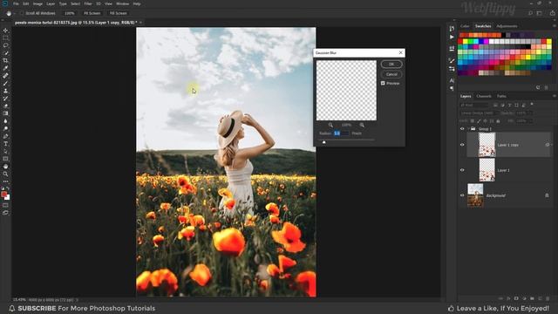The image size is (558, 314).
Task: Select the History Brush tool
Action: [x=6, y=99]
